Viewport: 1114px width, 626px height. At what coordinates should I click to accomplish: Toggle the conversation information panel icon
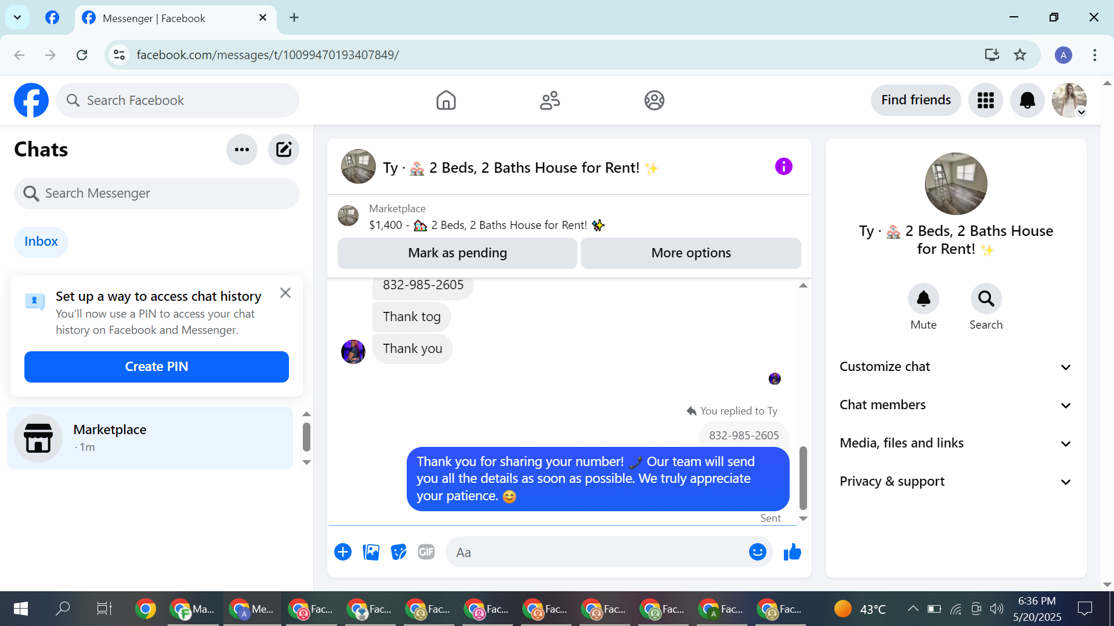(x=783, y=167)
